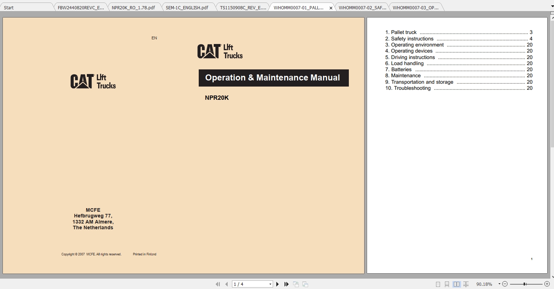
Task: Click the previous view icon
Action: pyautogui.click(x=296, y=284)
